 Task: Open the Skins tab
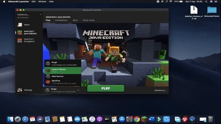pos(75,20)
